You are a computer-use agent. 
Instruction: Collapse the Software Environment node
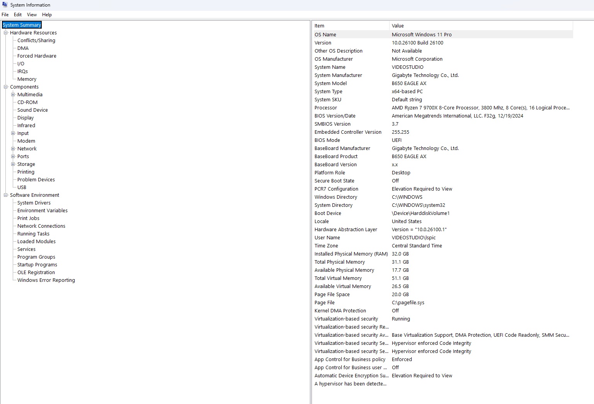click(6, 195)
